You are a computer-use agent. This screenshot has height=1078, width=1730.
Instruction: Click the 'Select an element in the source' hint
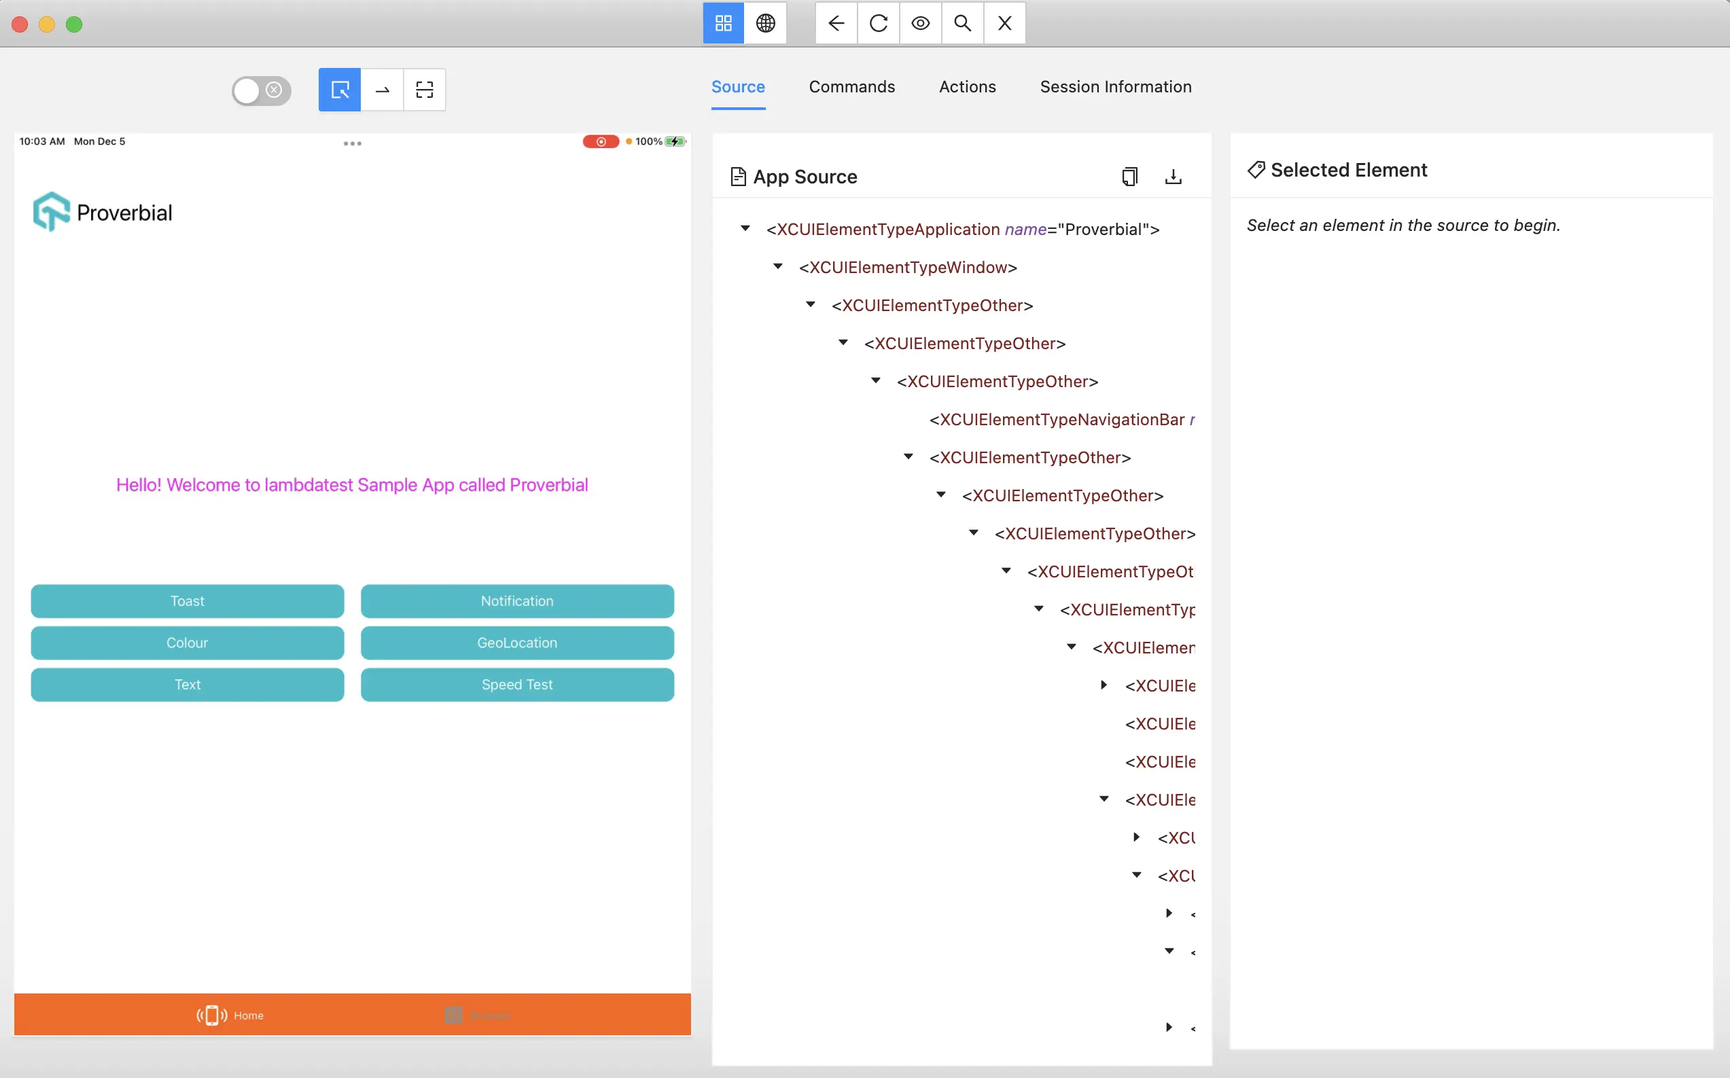point(1403,226)
